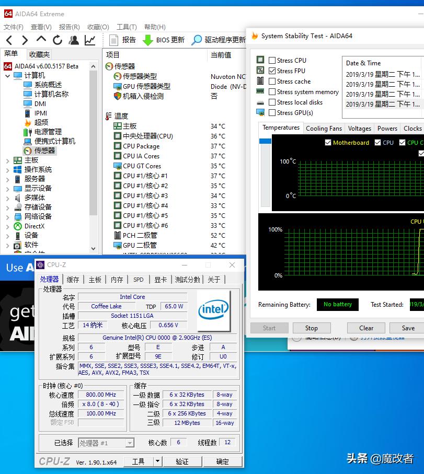Image resolution: width=424 pixels, height=474 pixels.
Task: Click the graph chart icon in toolbar
Action: pos(90,40)
